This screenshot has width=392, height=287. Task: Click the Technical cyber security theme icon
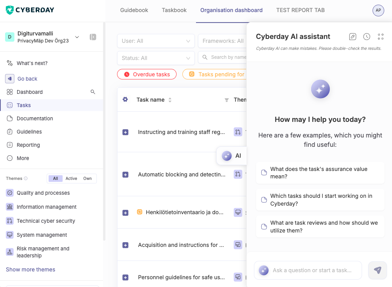10,221
